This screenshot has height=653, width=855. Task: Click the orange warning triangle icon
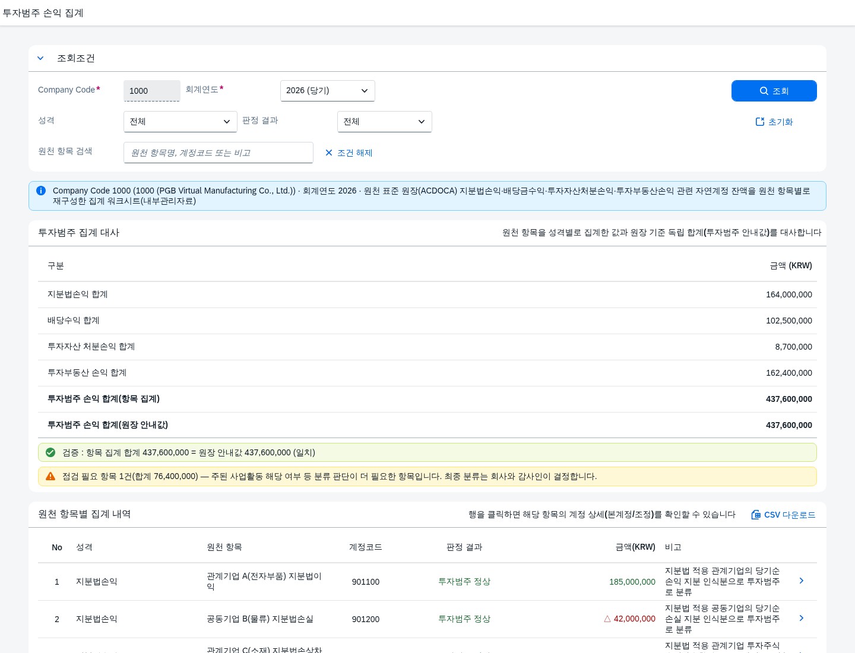[50, 476]
